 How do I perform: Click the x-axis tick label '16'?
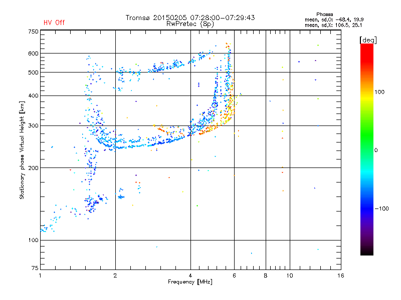(x=341, y=275)
